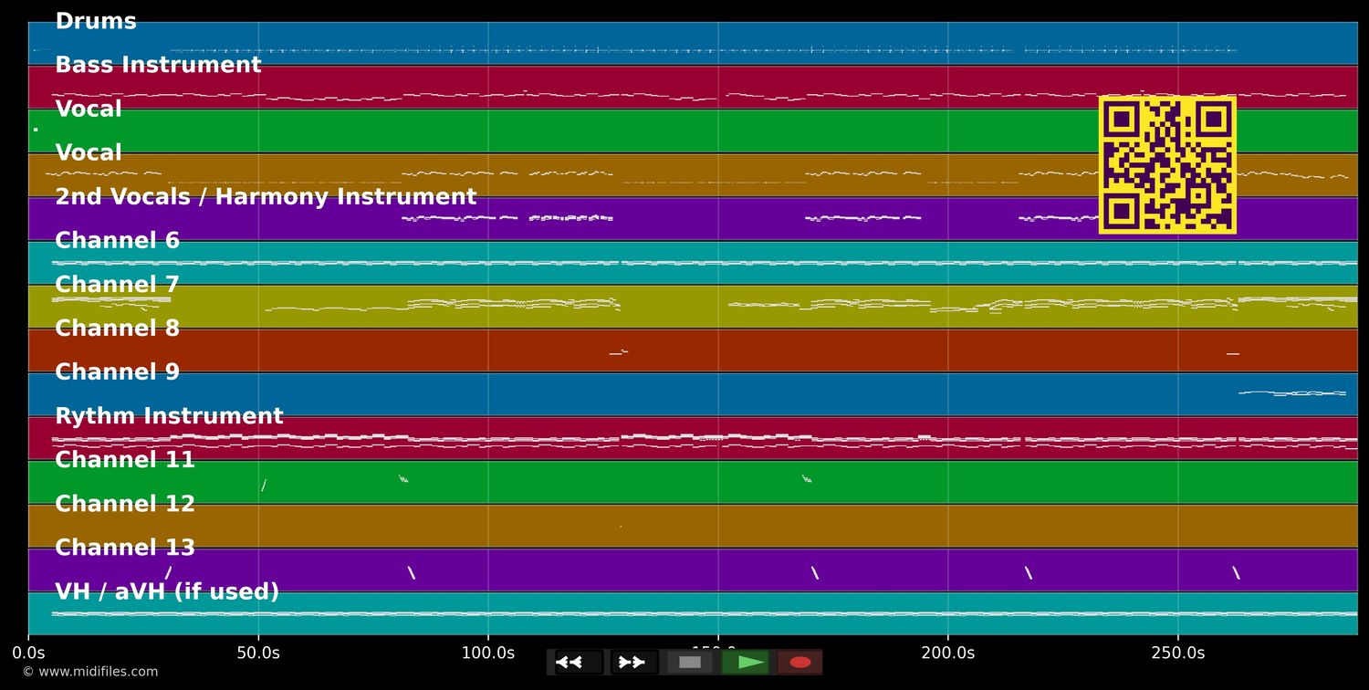Click the 200.0s time axis marker
This screenshot has height=690, width=1369.
click(947, 653)
